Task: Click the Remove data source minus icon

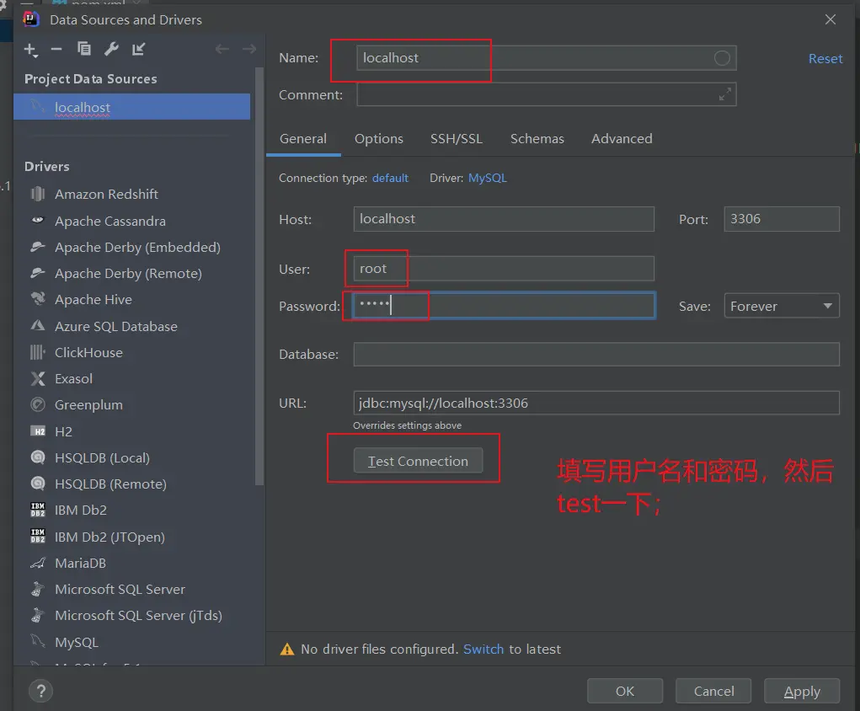Action: tap(56, 50)
